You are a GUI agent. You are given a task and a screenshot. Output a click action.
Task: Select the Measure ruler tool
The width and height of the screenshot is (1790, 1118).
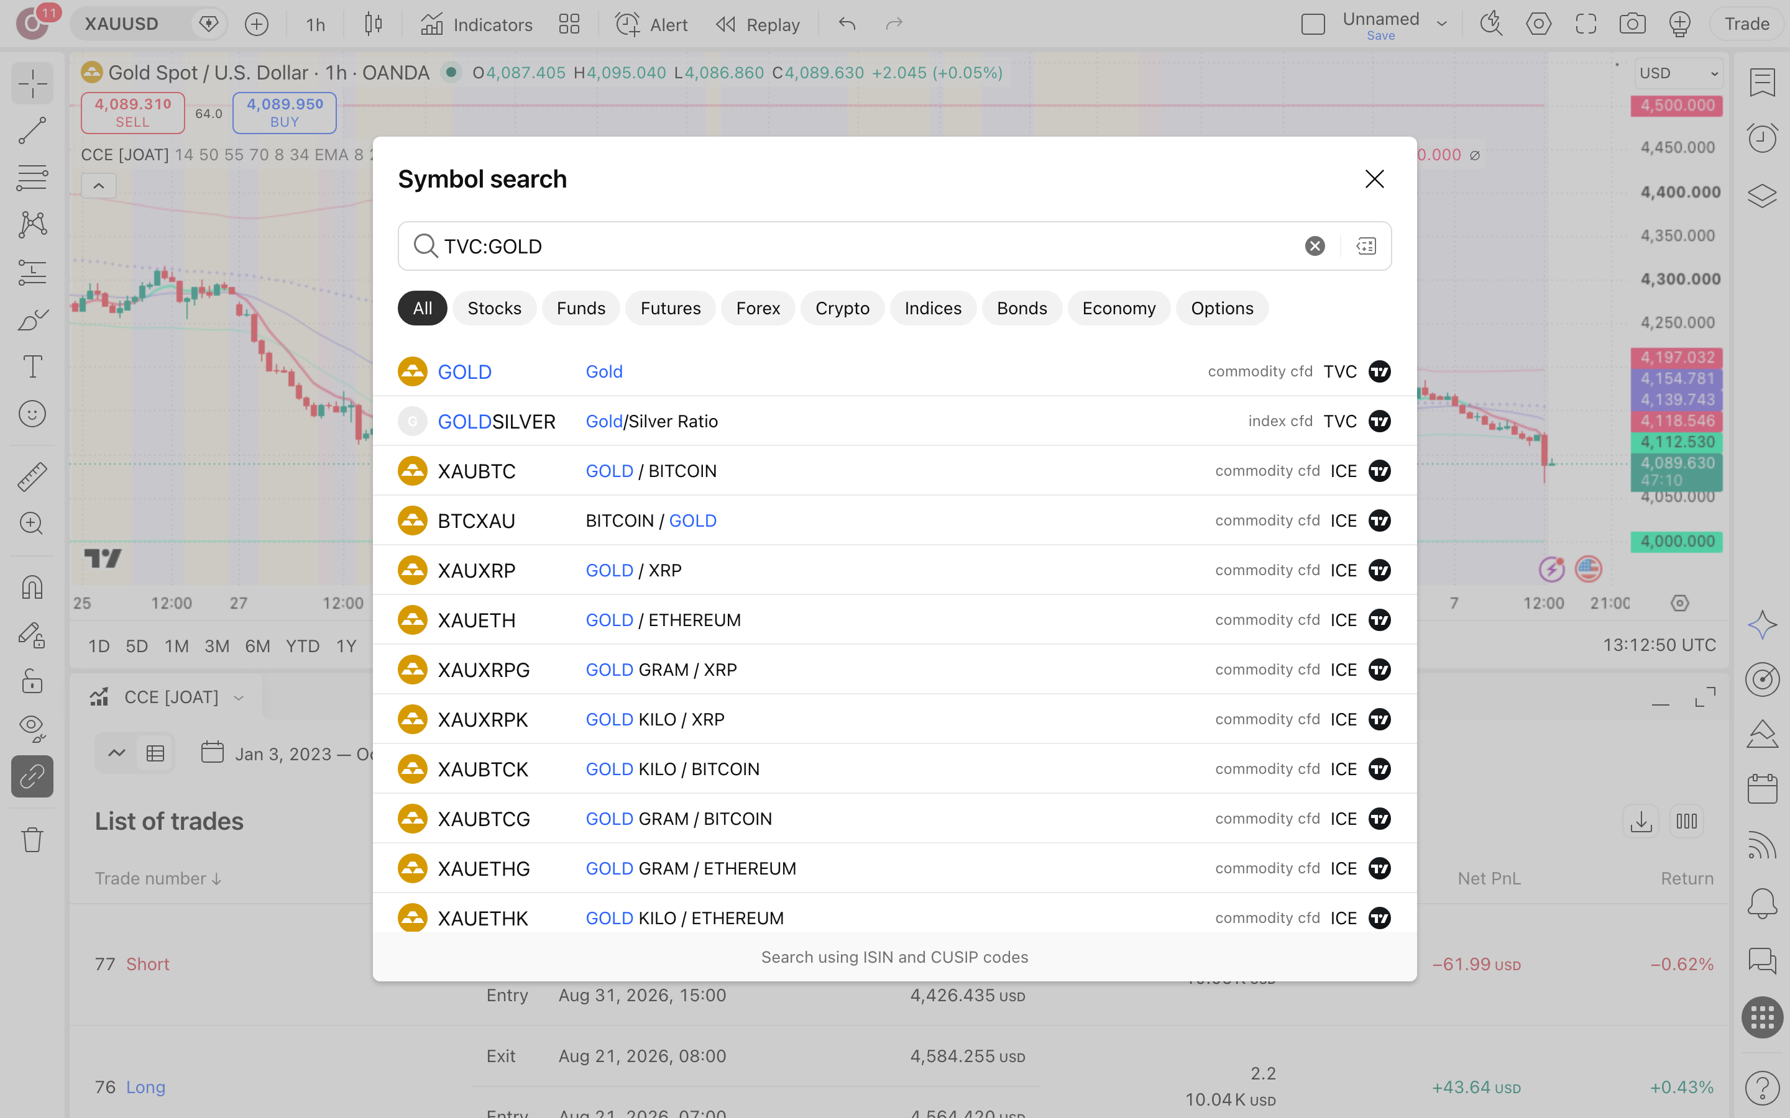pos(32,477)
